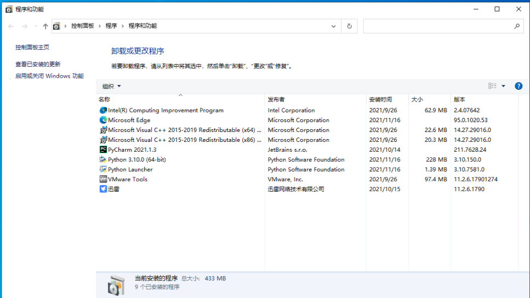Select the VMware Tools entry name
Screen dimensions: 530x298
click(x=128, y=179)
